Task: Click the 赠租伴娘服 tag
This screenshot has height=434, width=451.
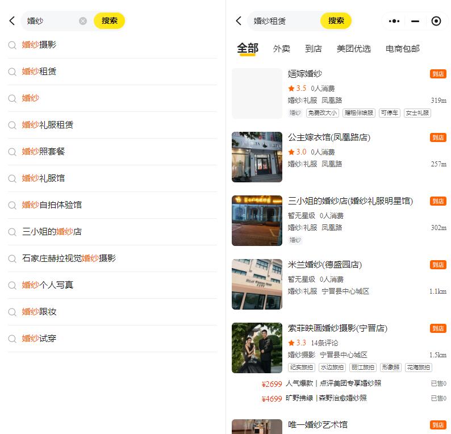Action: [x=359, y=113]
